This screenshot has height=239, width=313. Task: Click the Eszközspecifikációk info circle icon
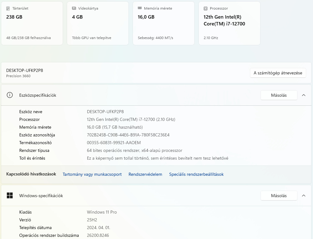[10, 95]
